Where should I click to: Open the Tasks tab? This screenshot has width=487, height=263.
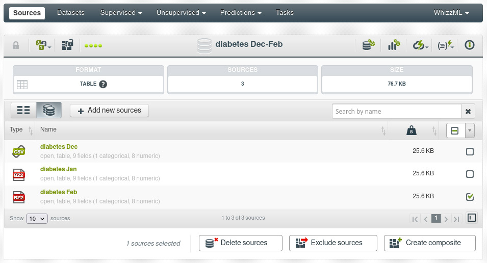pyautogui.click(x=285, y=12)
